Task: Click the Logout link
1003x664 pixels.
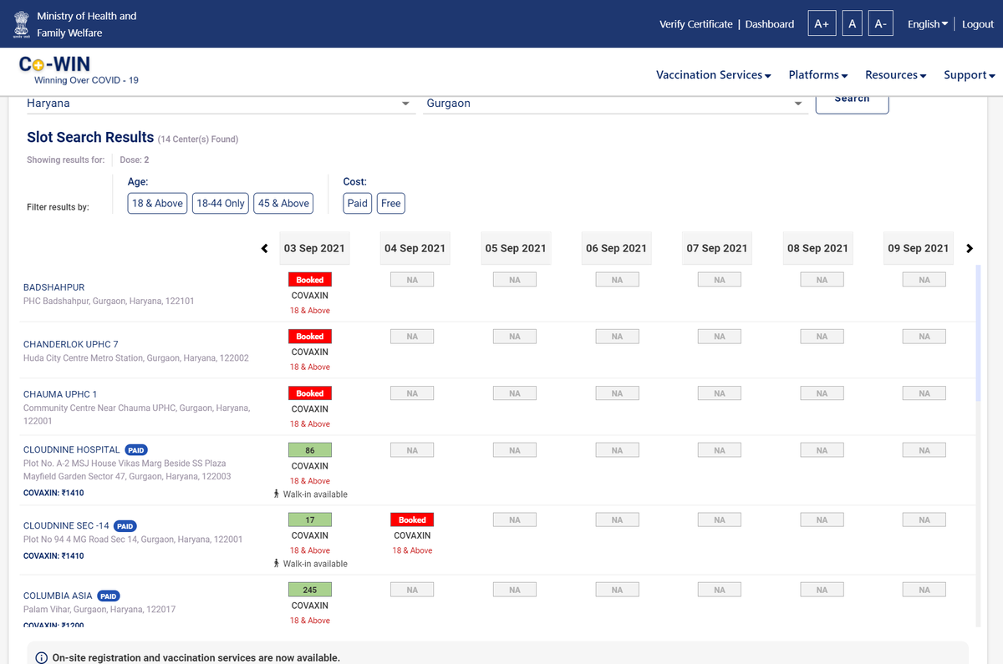Action: coord(978,24)
